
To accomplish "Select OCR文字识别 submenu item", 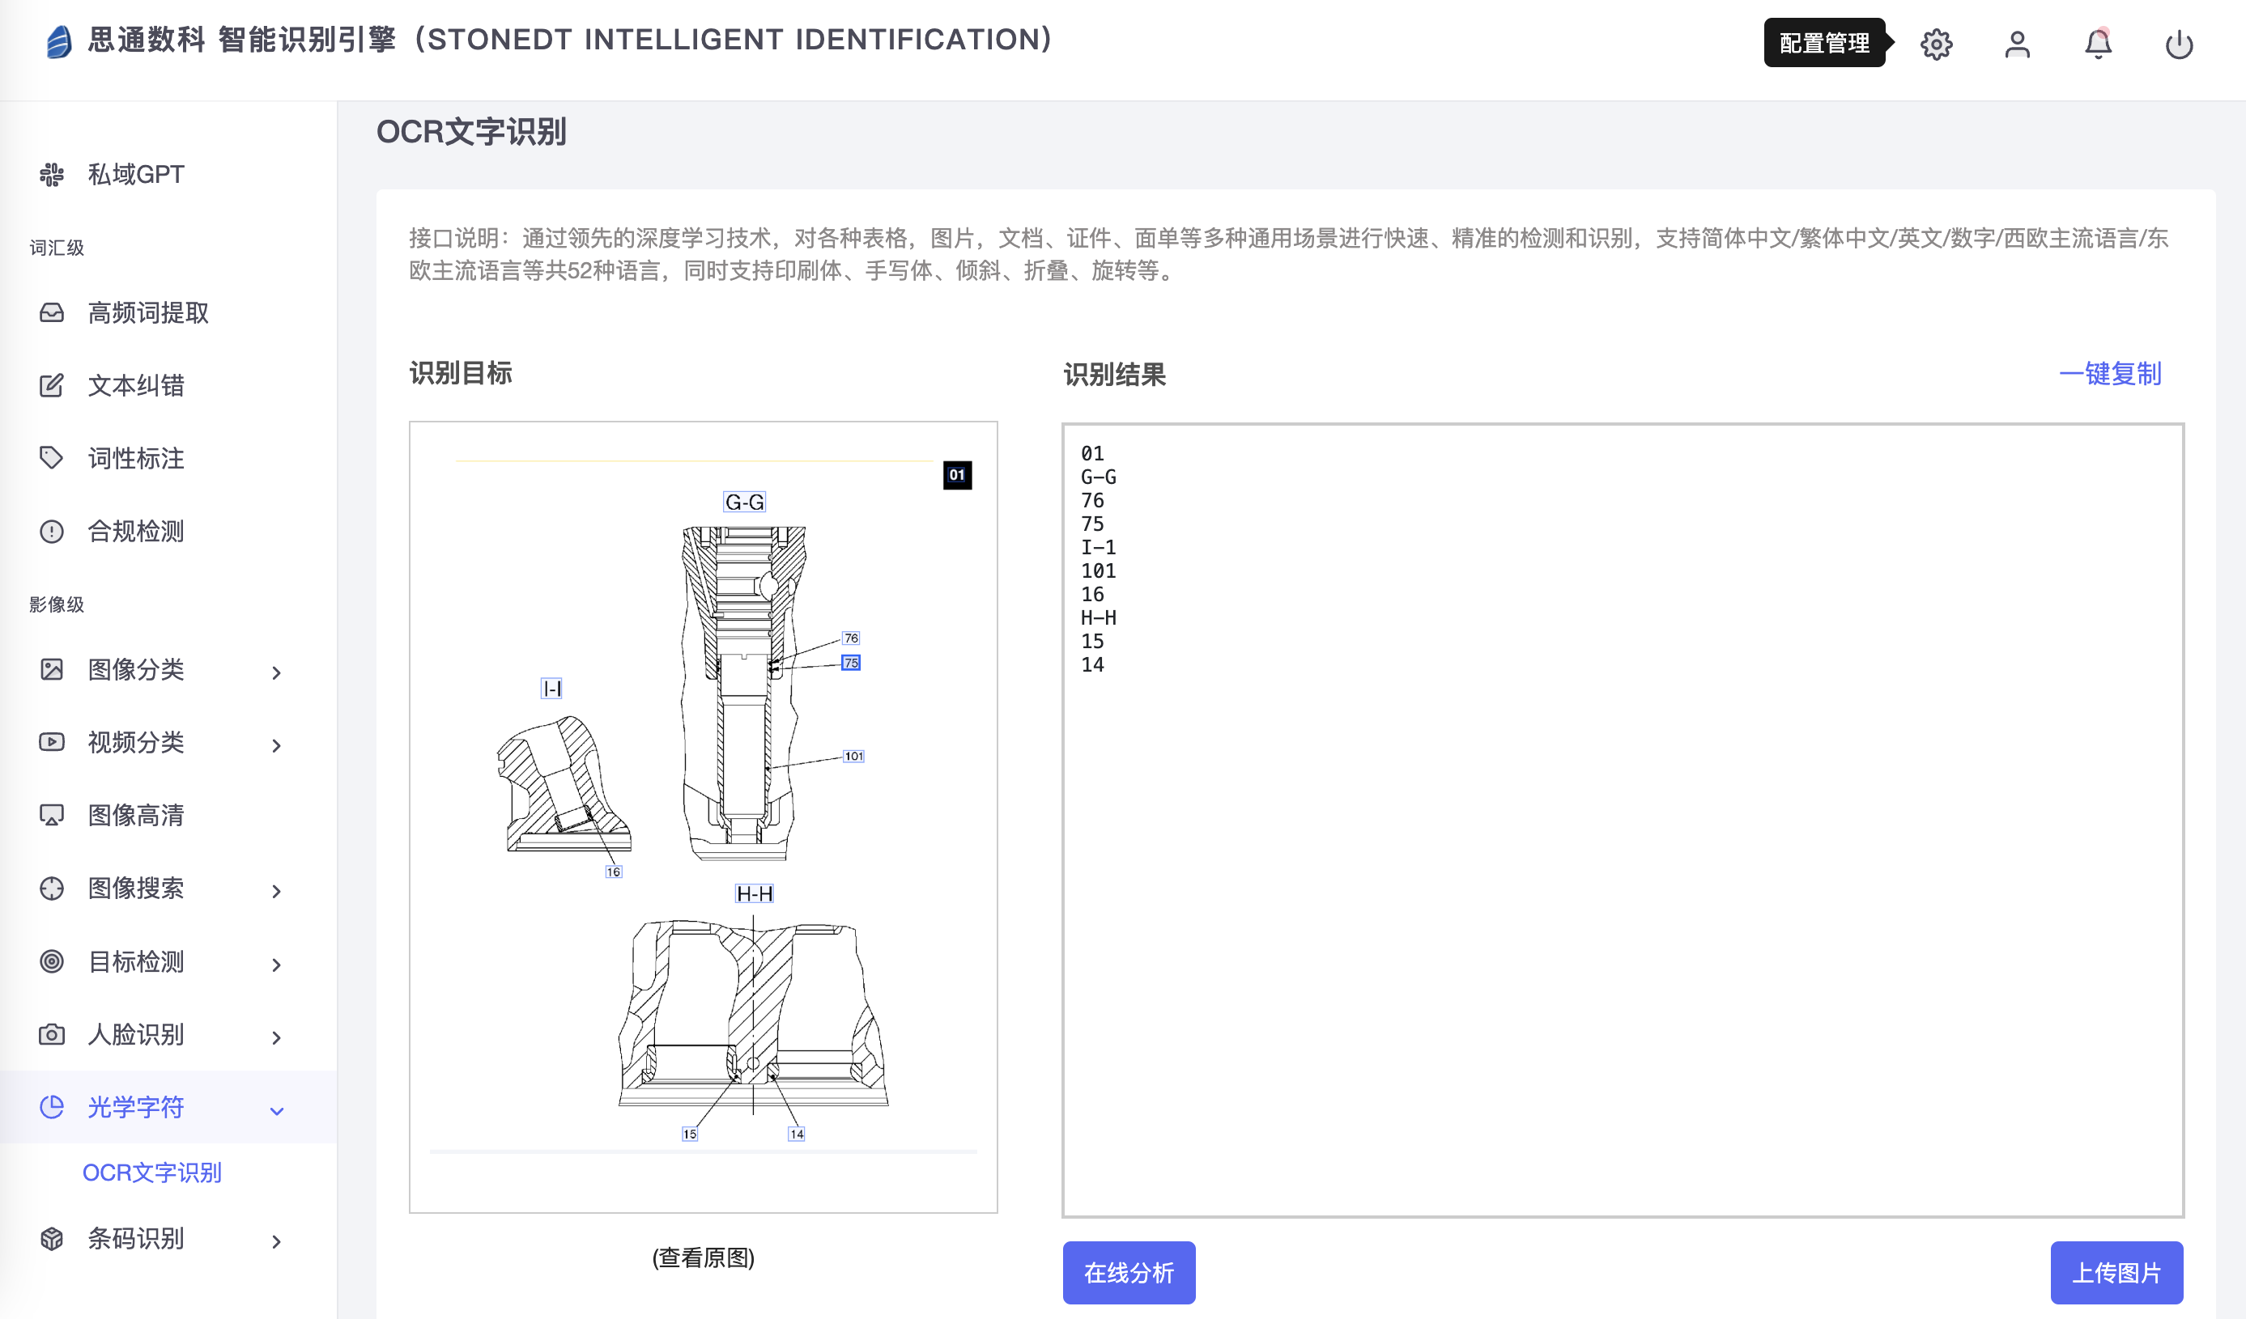I will 151,1172.
